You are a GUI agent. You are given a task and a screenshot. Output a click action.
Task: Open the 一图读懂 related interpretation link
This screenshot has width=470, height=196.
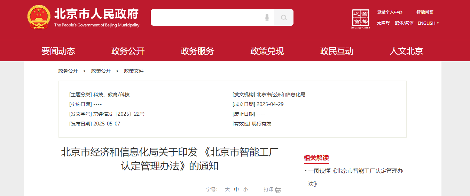355,171
